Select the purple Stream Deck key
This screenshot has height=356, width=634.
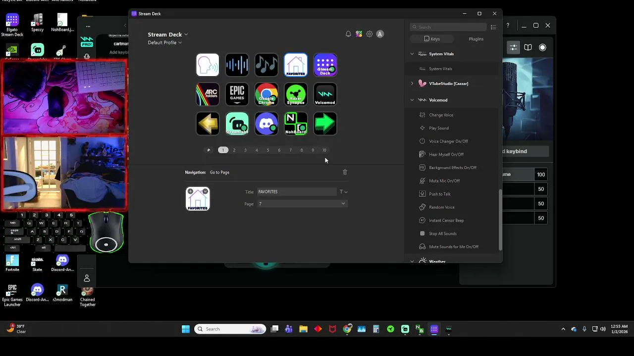[325, 65]
